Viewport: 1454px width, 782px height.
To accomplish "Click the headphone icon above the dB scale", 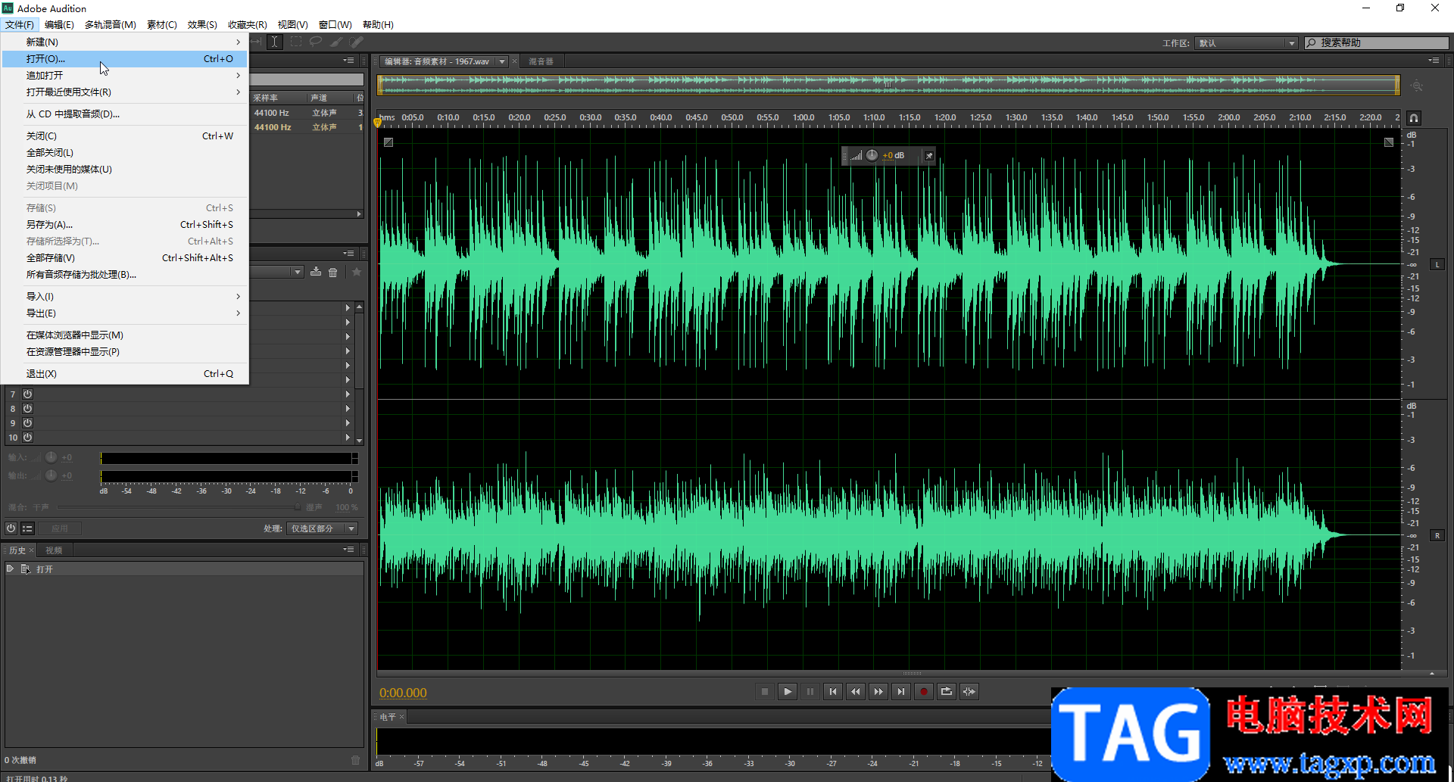I will (1414, 118).
